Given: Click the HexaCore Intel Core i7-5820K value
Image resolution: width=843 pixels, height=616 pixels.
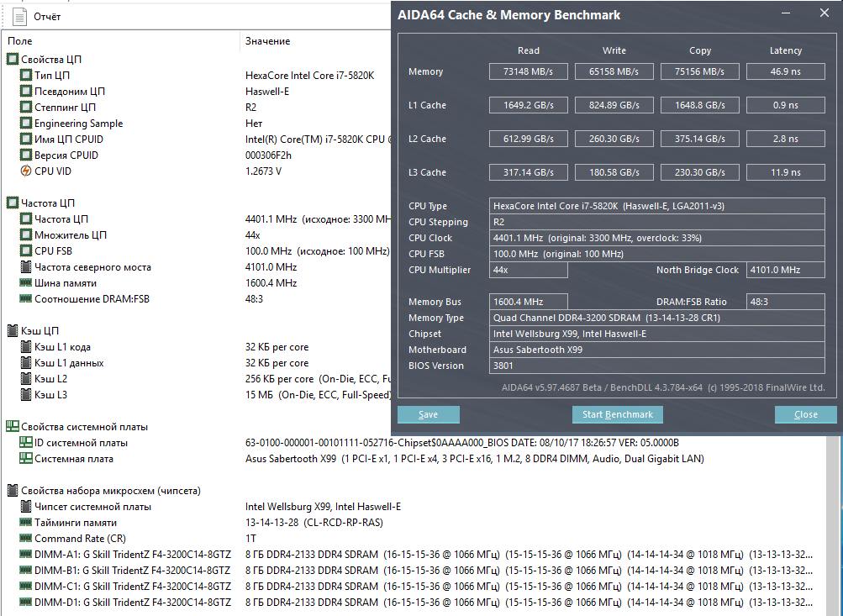Looking at the screenshot, I should point(309,76).
